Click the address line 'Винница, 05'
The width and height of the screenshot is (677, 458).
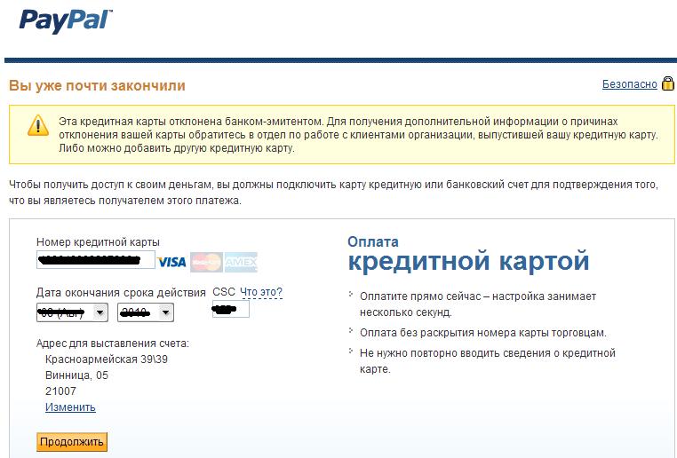coord(76,375)
